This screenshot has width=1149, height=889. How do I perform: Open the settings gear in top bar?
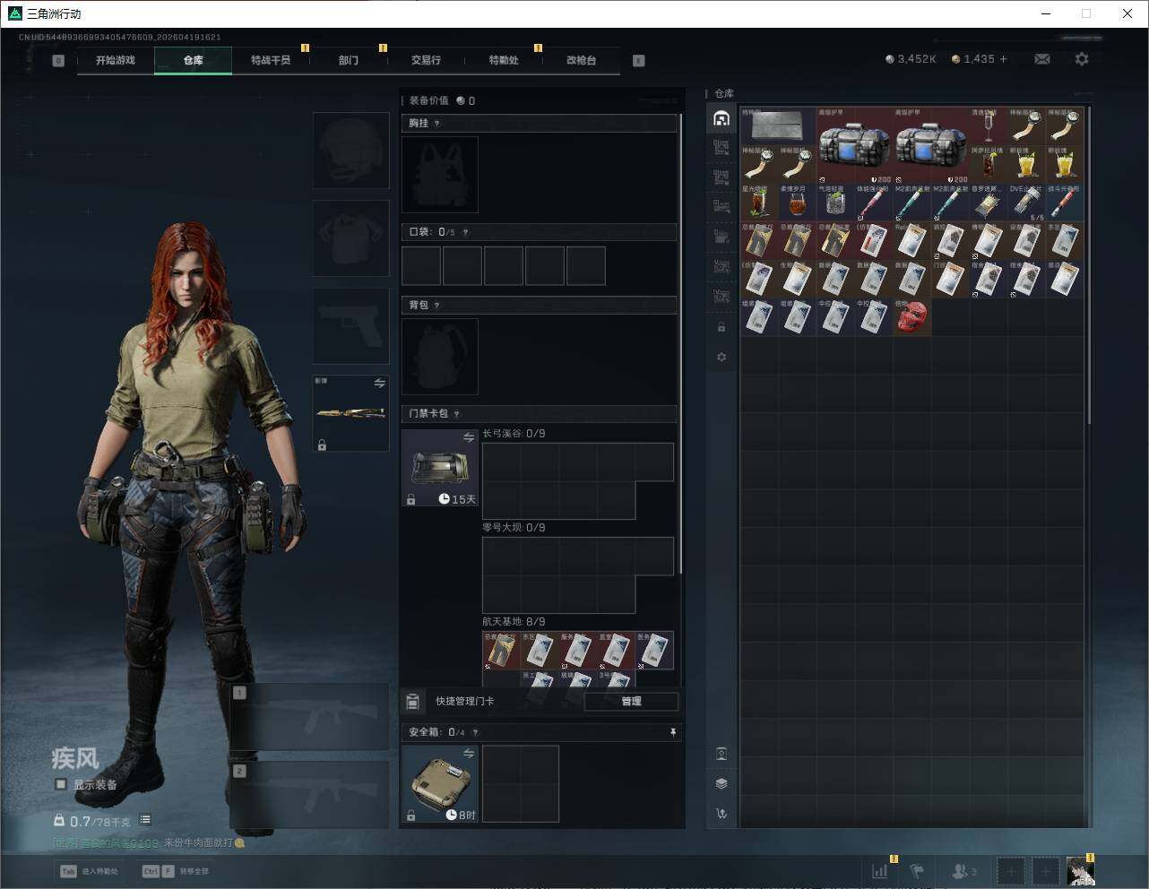pos(1082,59)
